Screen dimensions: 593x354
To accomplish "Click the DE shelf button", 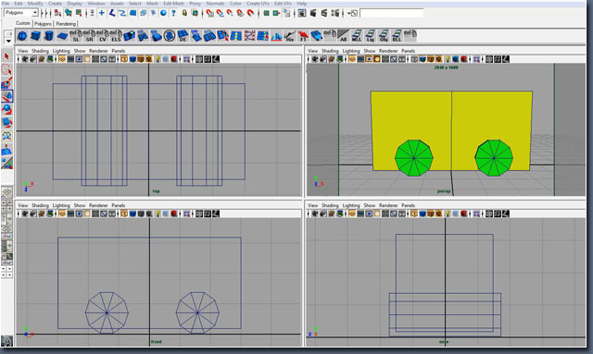I will click(x=183, y=36).
